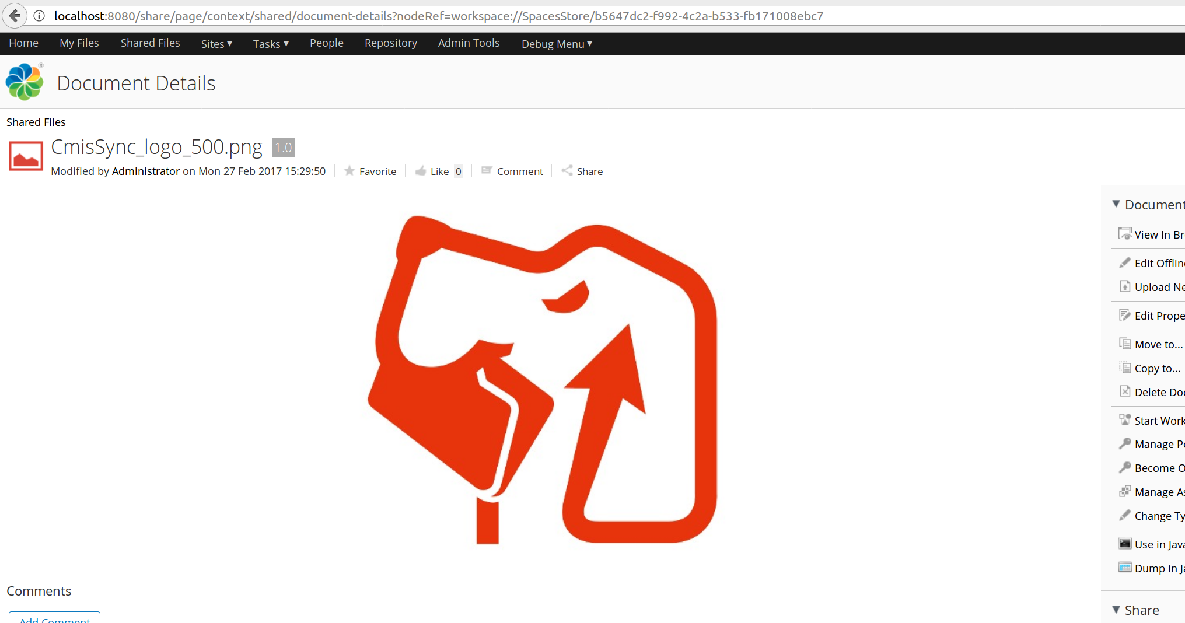Click the Upload New Version icon
This screenshot has width=1185, height=623.
[x=1125, y=286]
